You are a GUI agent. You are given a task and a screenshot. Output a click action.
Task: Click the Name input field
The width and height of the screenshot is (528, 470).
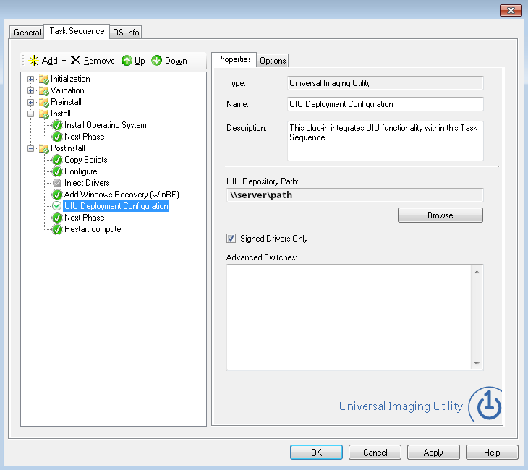coord(386,104)
